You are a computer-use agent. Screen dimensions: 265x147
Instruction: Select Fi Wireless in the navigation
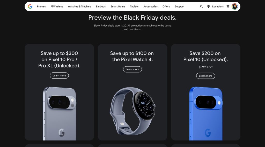pos(57,6)
